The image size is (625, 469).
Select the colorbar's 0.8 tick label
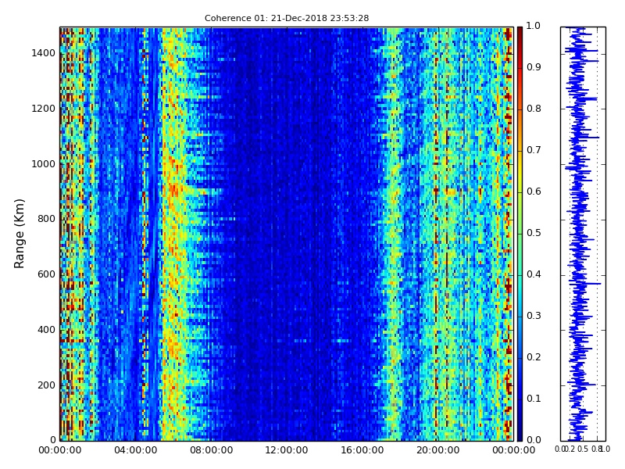[x=534, y=109]
